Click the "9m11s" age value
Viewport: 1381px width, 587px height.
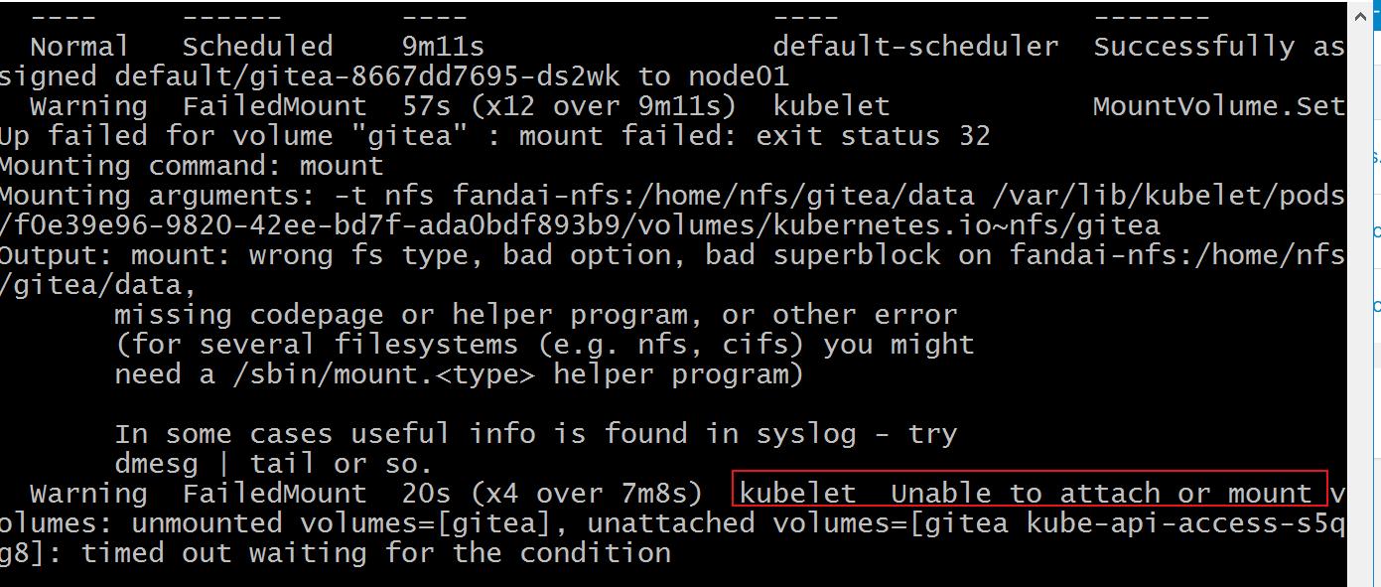click(x=443, y=47)
